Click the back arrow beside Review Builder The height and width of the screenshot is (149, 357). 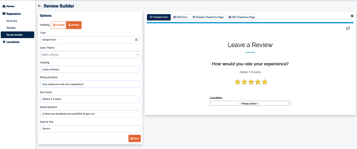(40, 6)
